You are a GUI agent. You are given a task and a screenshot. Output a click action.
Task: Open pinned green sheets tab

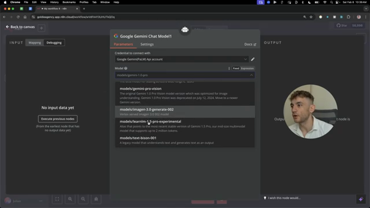(22, 9)
